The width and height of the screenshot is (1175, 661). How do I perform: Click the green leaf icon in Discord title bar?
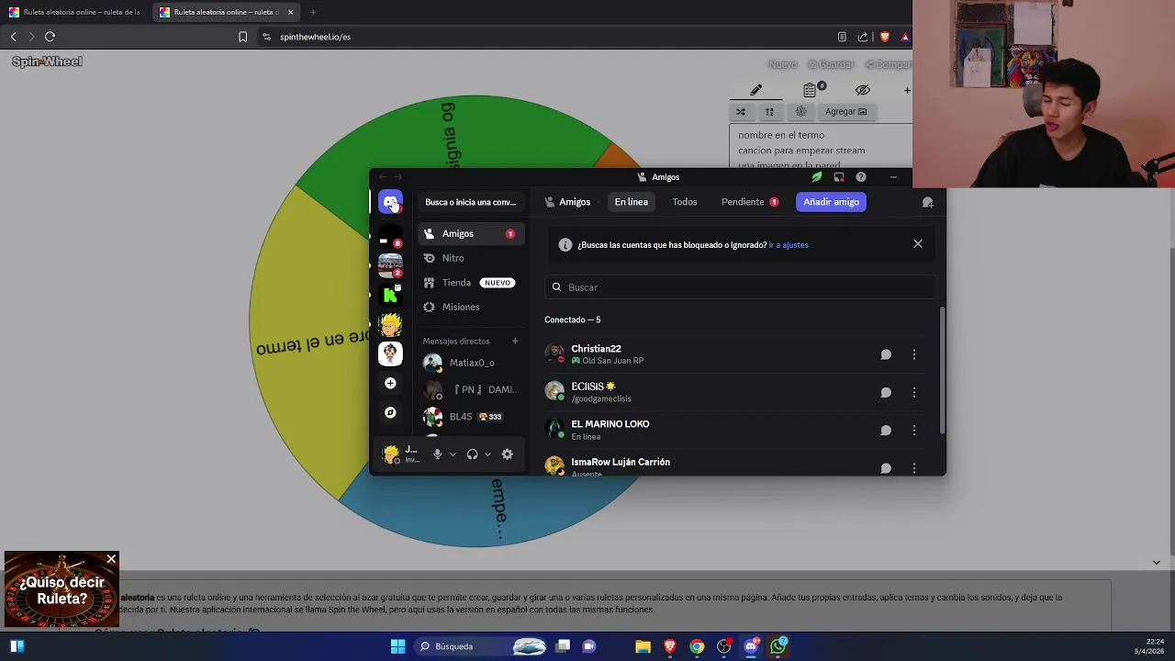click(816, 177)
